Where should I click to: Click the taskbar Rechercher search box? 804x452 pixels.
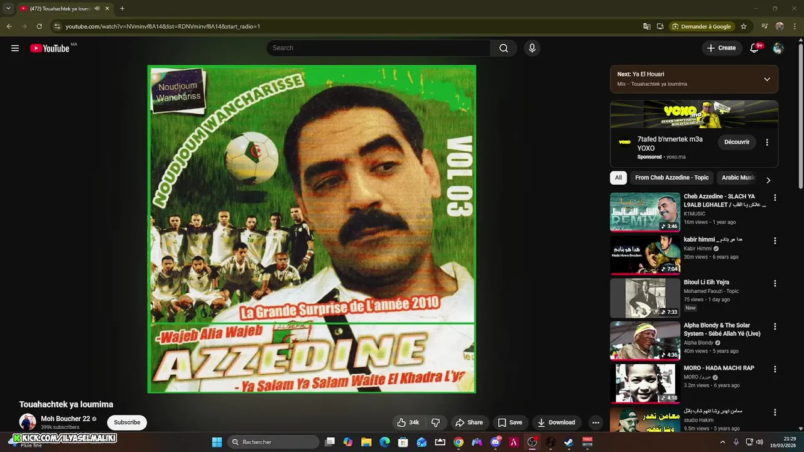273,442
